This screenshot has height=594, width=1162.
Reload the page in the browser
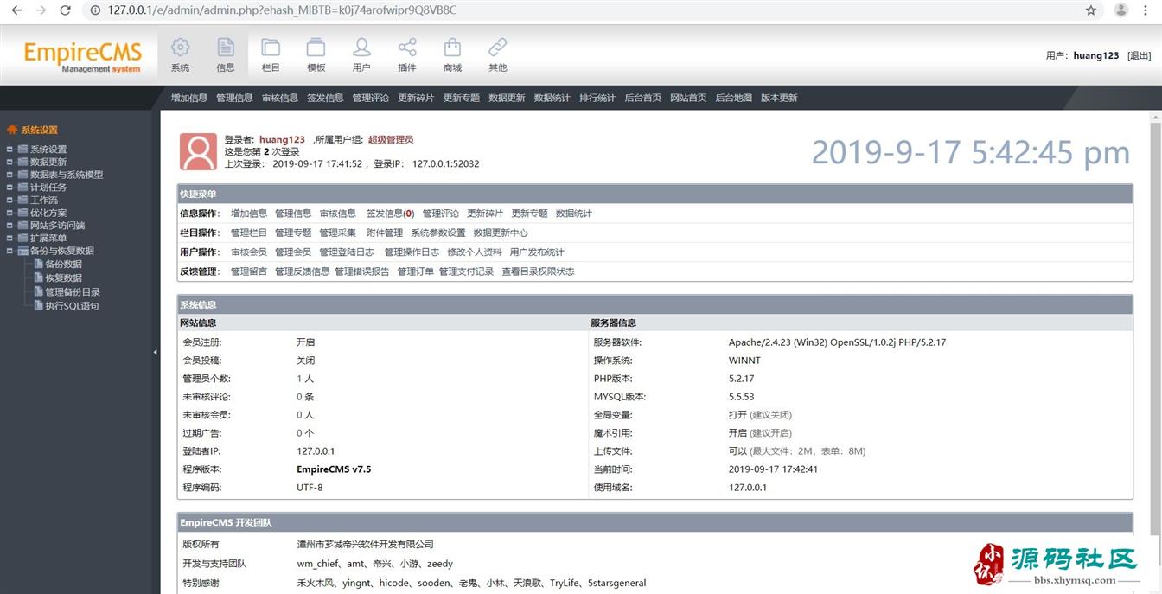tap(65, 10)
